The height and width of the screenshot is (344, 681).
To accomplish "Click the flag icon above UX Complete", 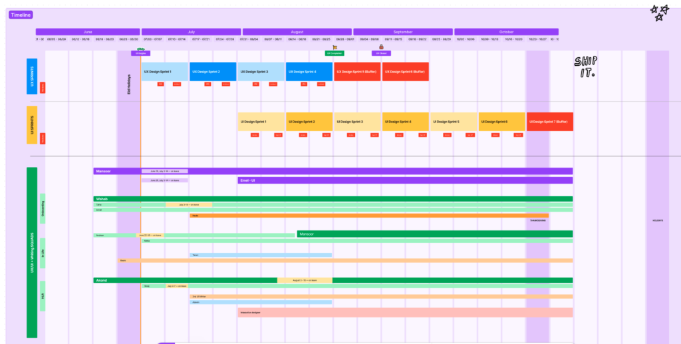I will click(335, 47).
